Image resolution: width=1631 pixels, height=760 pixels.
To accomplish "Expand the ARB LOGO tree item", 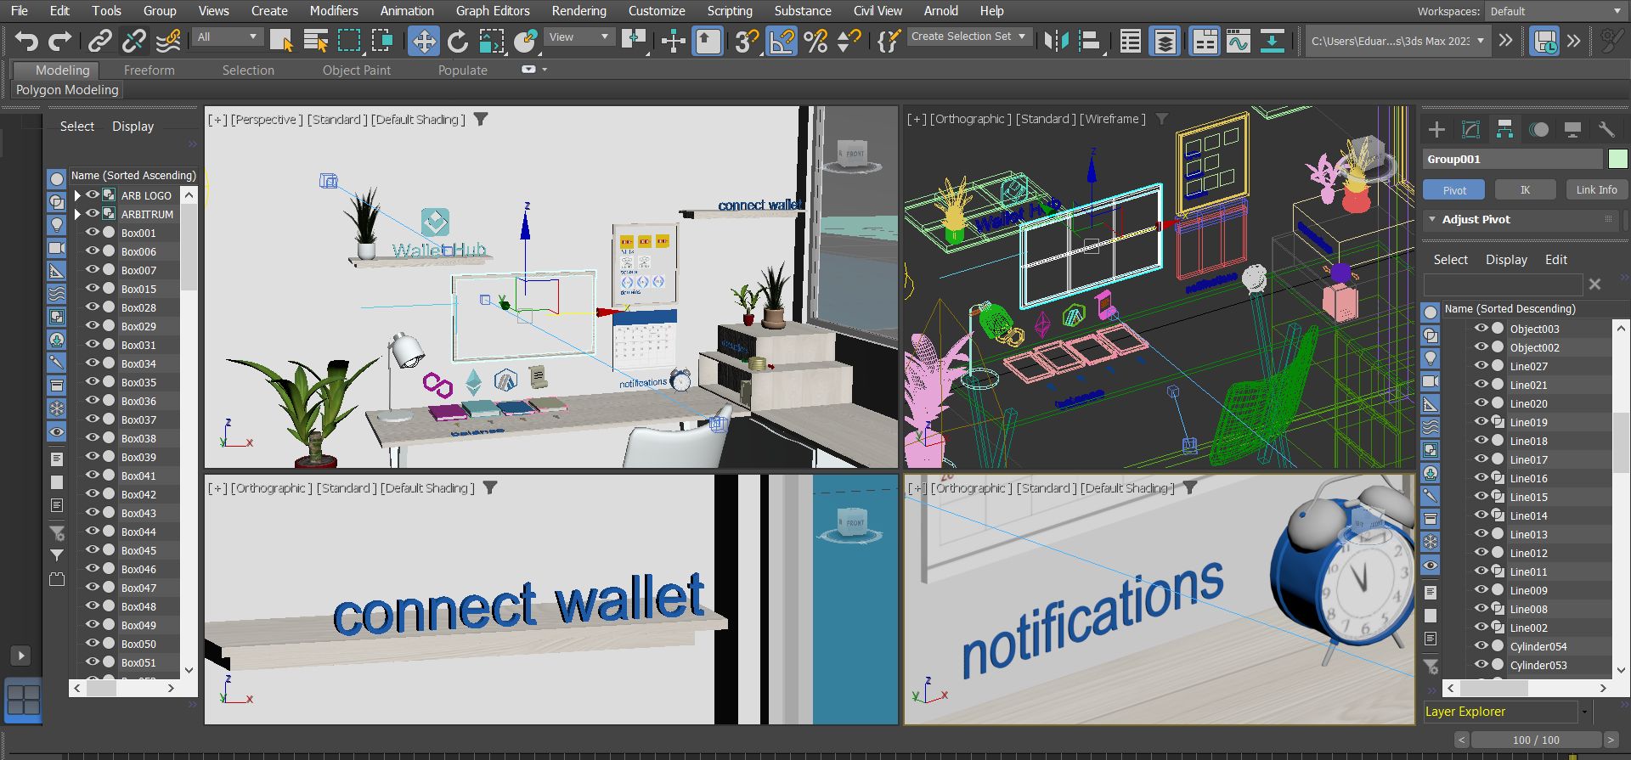I will (x=77, y=195).
